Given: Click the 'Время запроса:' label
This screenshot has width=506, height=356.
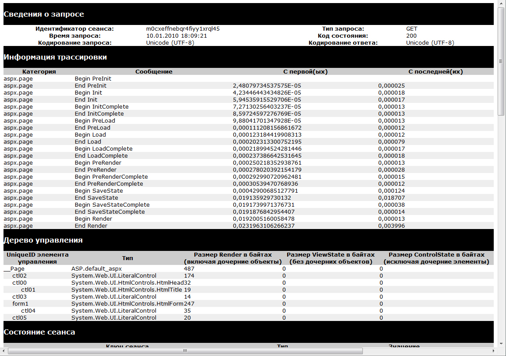Looking at the screenshot, I should point(75,36).
